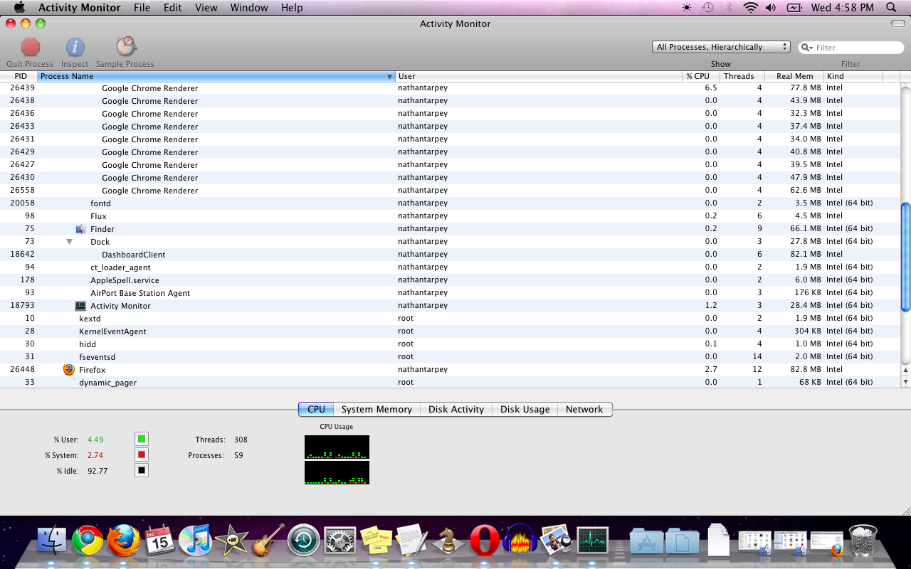The width and height of the screenshot is (911, 569).
Task: Click the volume icon in menu bar
Action: point(771,8)
